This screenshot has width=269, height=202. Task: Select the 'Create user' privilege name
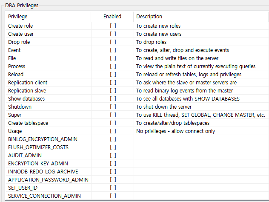tap(21, 34)
